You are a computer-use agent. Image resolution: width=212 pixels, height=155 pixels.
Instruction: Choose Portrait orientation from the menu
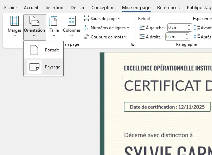coord(43,50)
